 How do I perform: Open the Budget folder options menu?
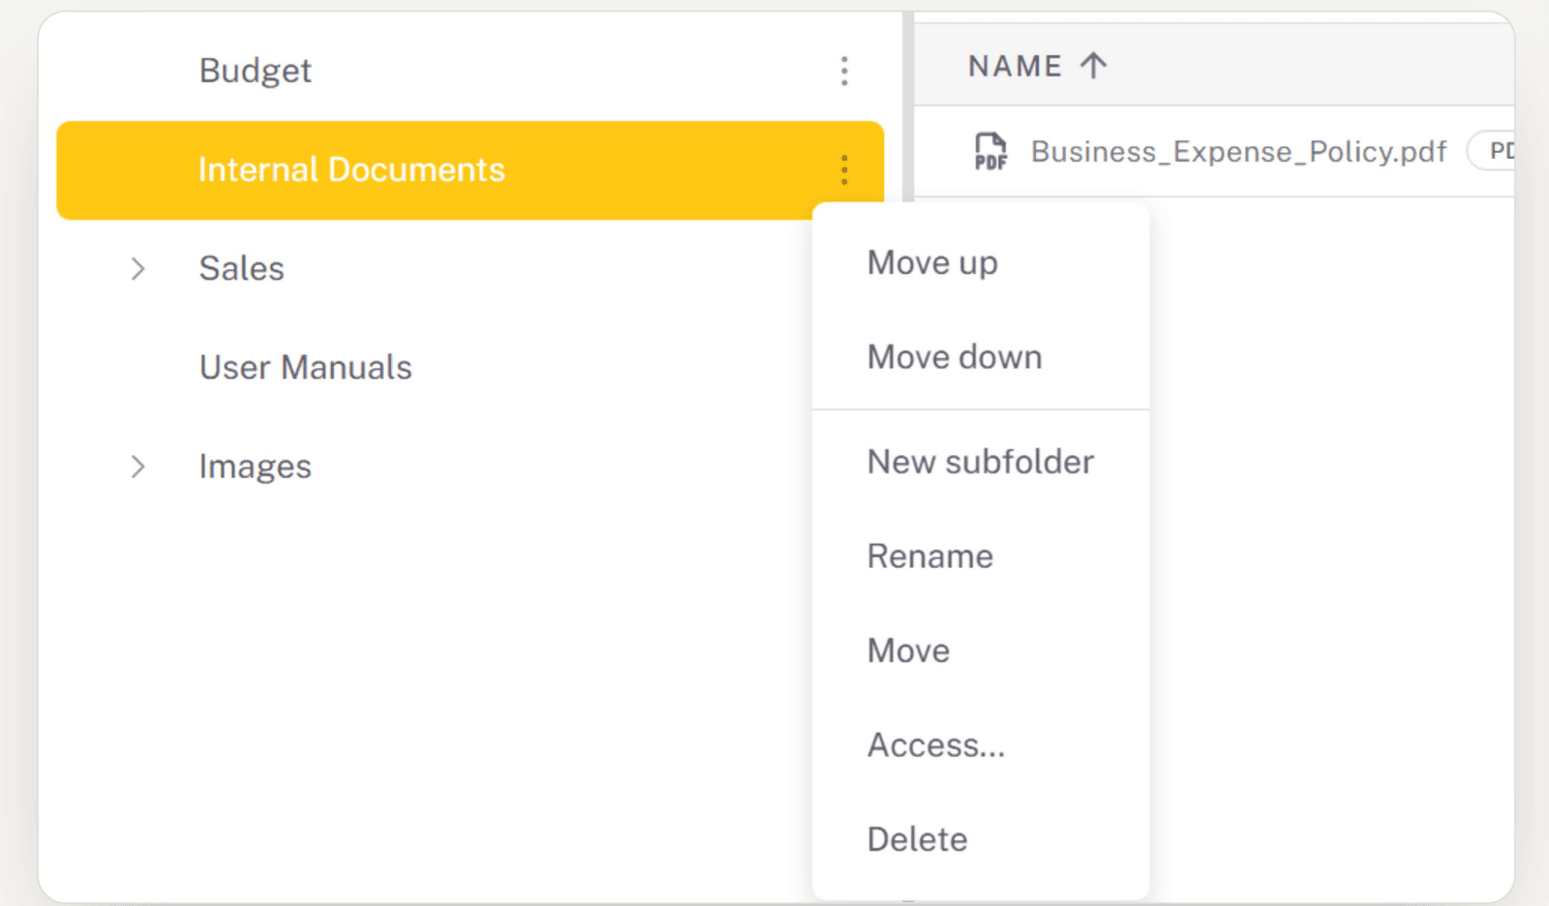(x=844, y=71)
